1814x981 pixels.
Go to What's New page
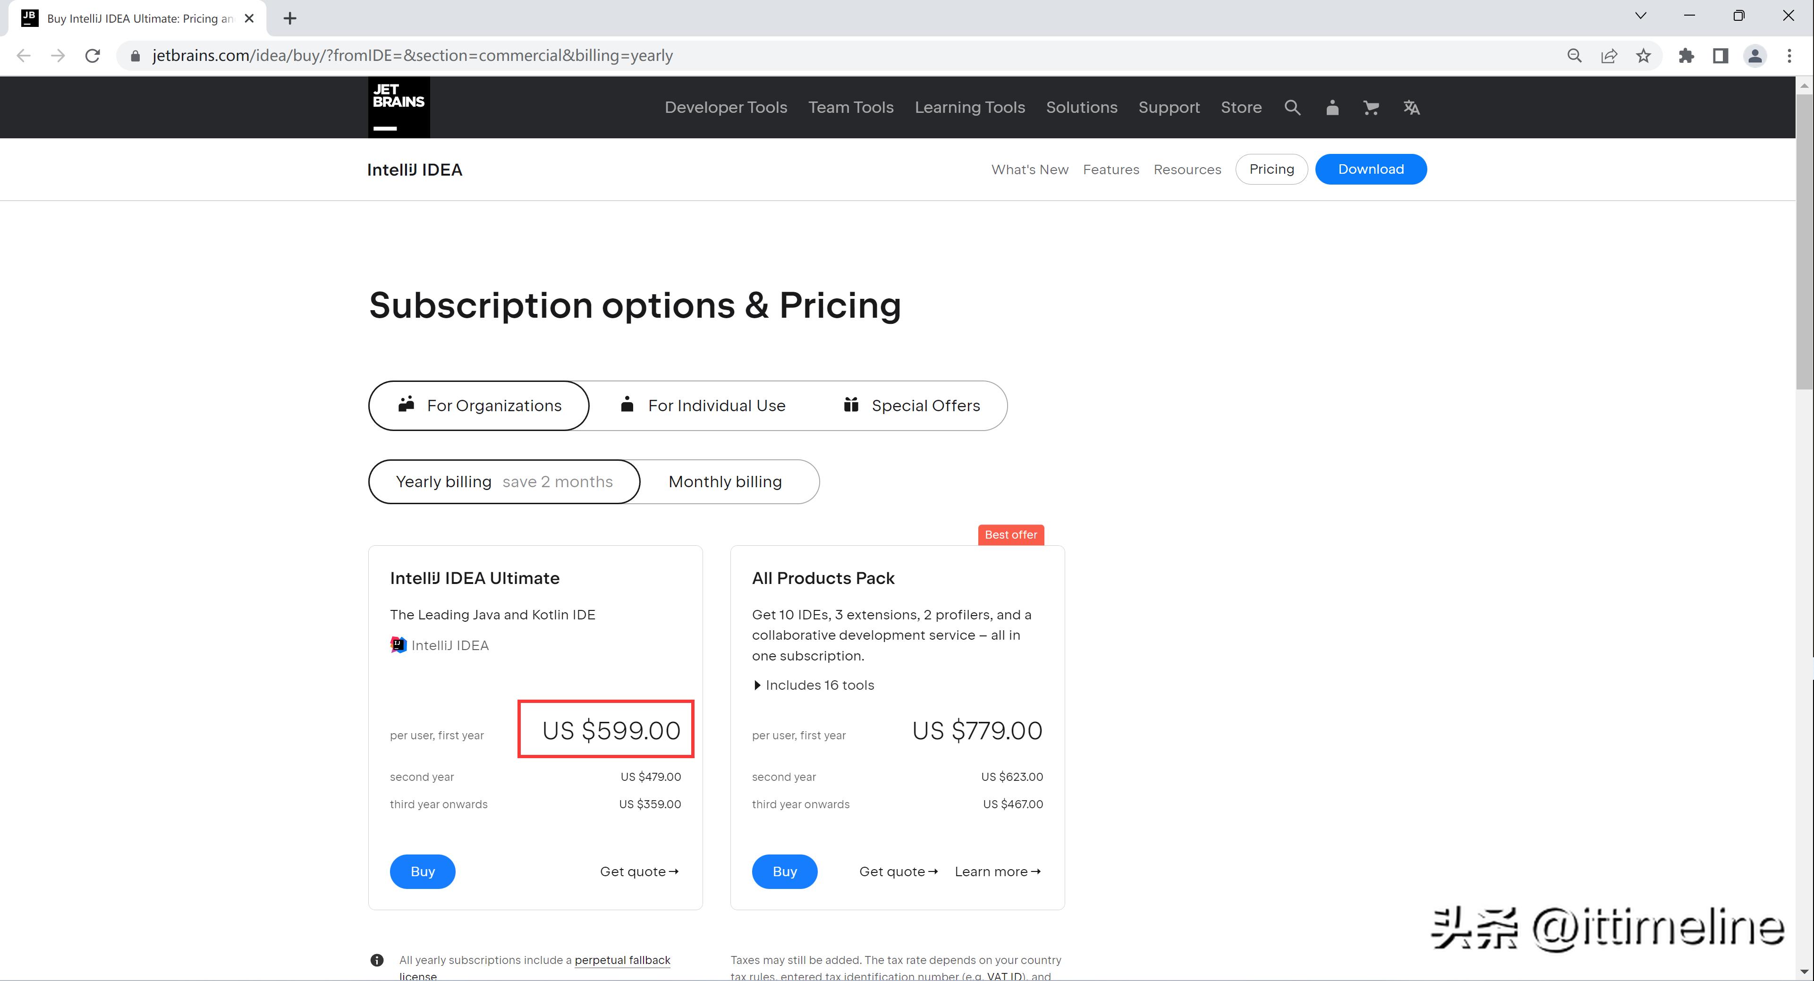tap(1030, 170)
